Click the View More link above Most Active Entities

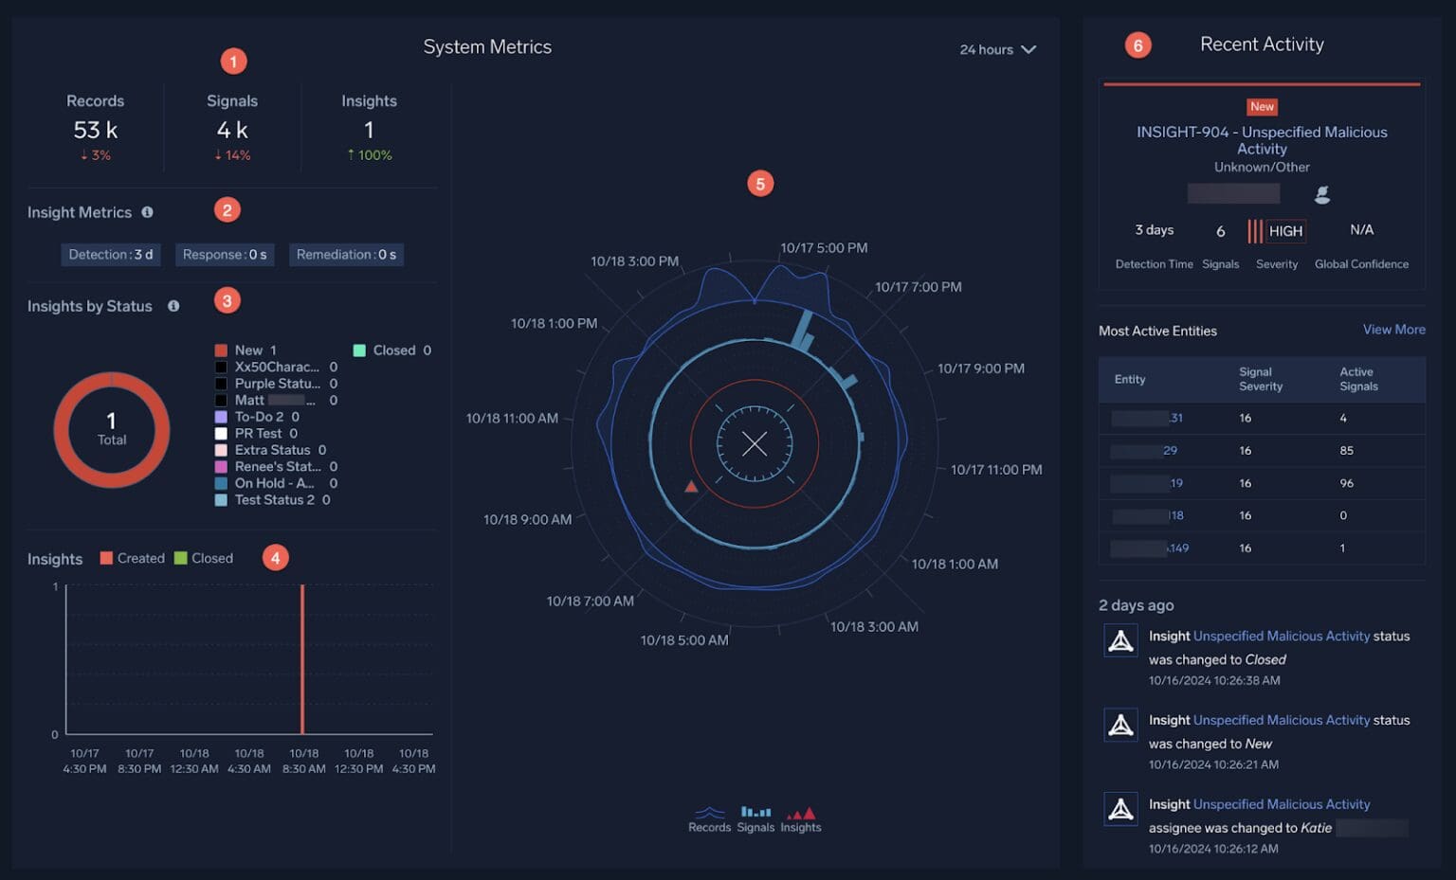1393,329
